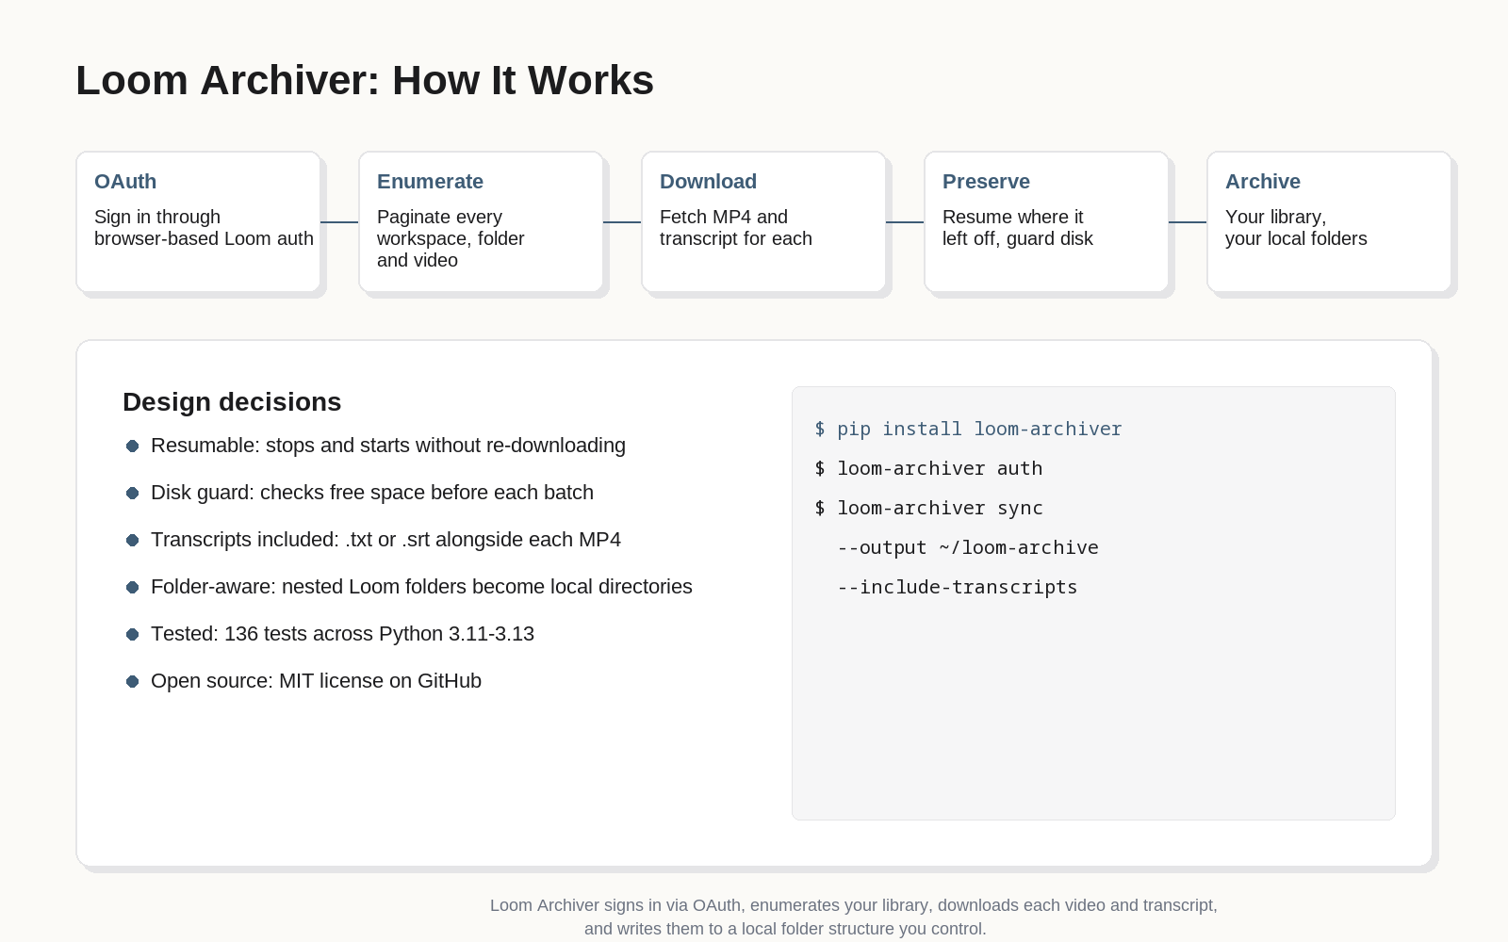Click 'Resume where it left off, guard disk' text

tap(1018, 228)
